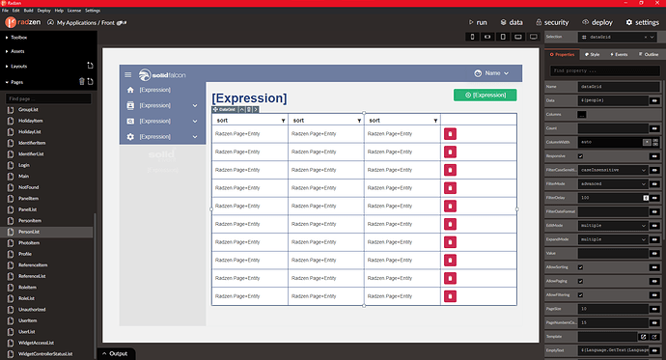Click the page icon next to PersonList
Image resolution: width=666 pixels, height=360 pixels.
[11, 232]
